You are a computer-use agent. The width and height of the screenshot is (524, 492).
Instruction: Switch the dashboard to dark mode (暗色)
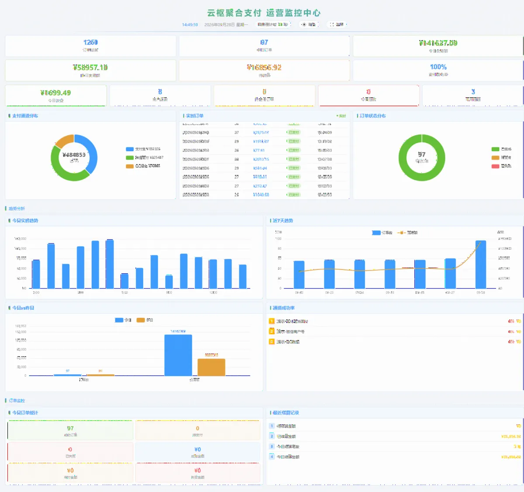[x=309, y=24]
